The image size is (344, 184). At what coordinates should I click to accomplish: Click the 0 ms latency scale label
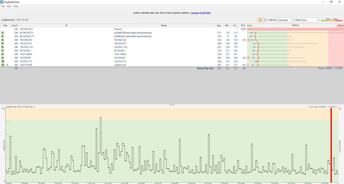click(249, 25)
